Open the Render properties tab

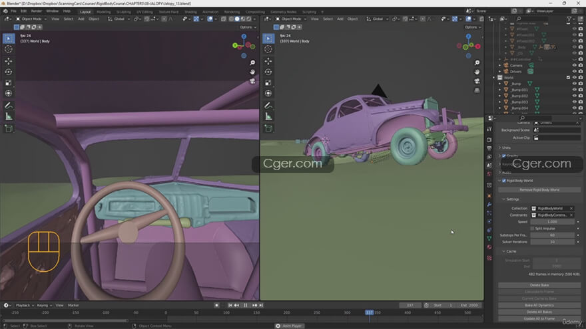tap(489, 140)
